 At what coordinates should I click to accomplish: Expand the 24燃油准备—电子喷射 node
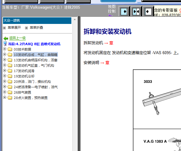(4, 86)
